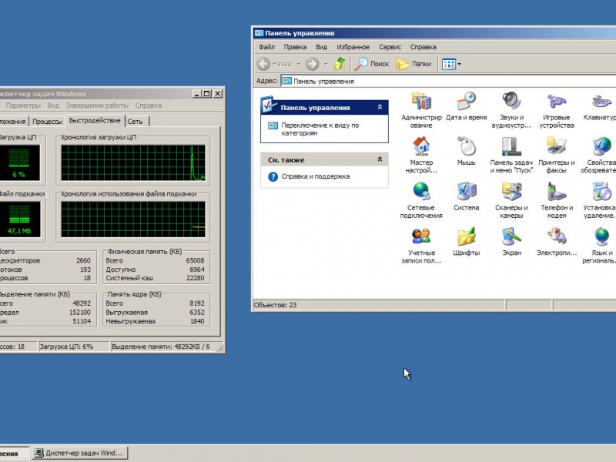Open Справка menu in Task Manager
Viewport: 616px width, 462px height.
[x=149, y=105]
